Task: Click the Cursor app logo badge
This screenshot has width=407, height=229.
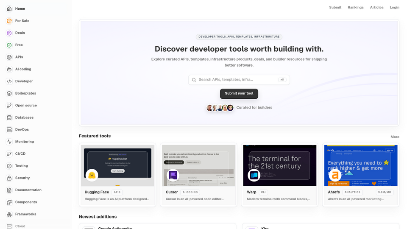Action: (x=173, y=175)
